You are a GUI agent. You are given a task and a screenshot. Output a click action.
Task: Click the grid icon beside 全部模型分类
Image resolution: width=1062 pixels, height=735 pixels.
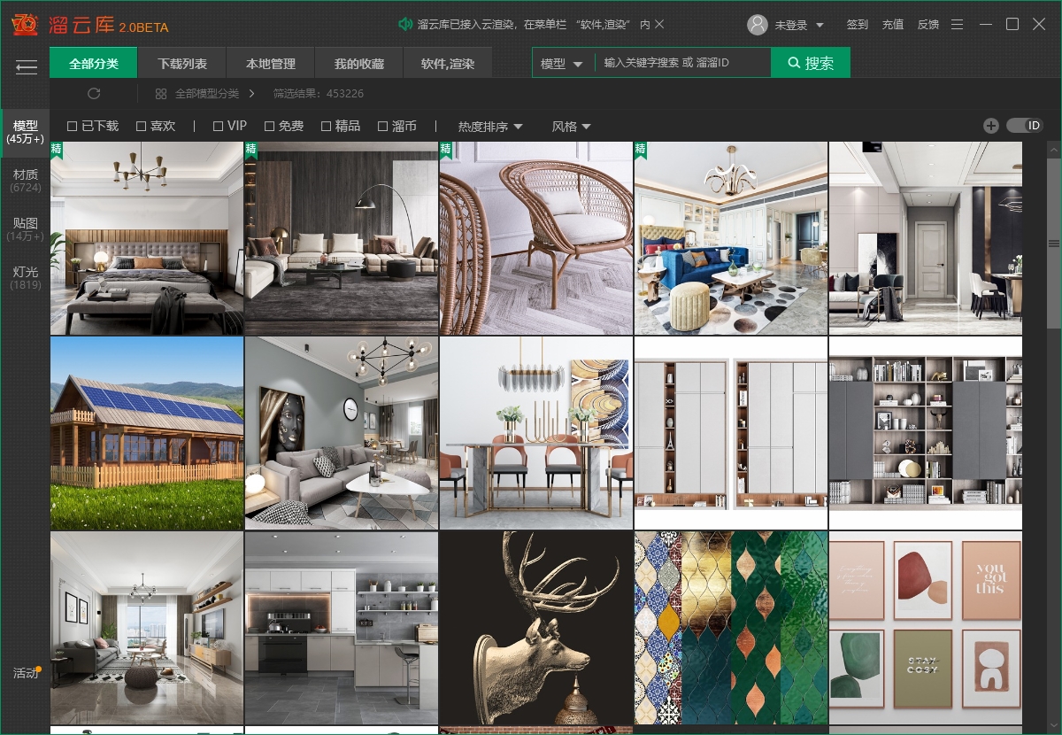point(161,93)
